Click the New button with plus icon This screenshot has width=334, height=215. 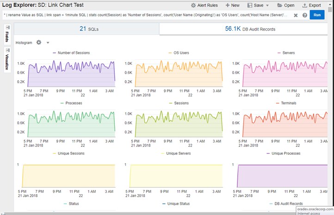[232, 6]
